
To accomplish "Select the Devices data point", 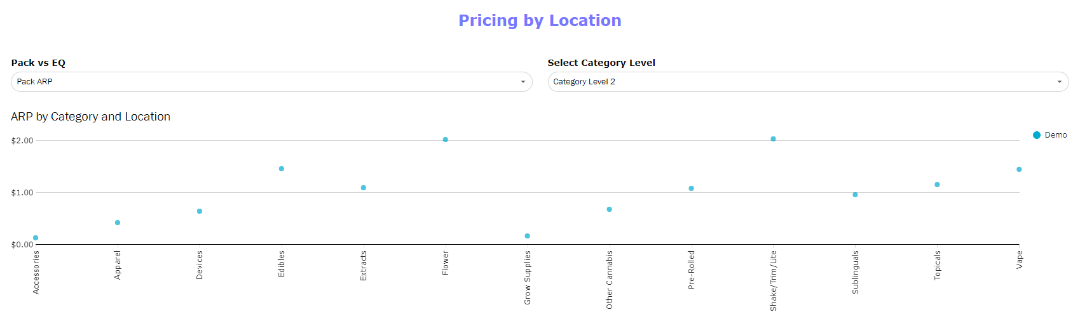I will (200, 211).
